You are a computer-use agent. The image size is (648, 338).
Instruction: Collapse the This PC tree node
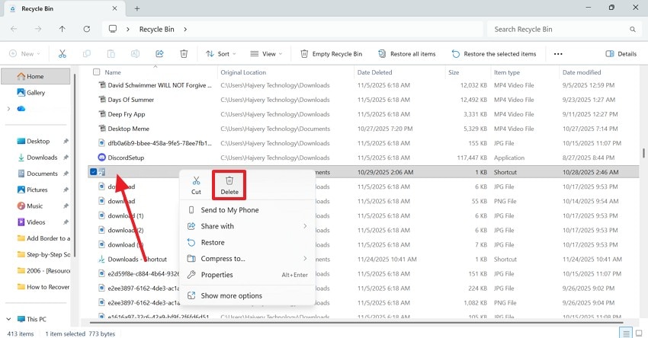tap(8, 319)
